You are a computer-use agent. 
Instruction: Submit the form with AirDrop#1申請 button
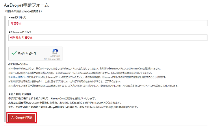coord(22,117)
